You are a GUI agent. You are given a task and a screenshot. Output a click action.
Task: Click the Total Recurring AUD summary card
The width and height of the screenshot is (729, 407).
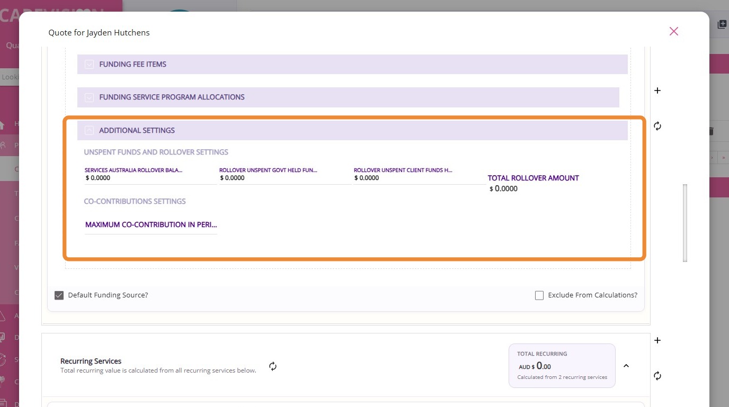click(562, 366)
